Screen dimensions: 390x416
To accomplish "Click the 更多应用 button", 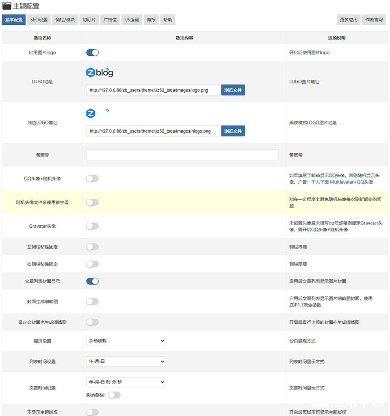I will tap(349, 20).
